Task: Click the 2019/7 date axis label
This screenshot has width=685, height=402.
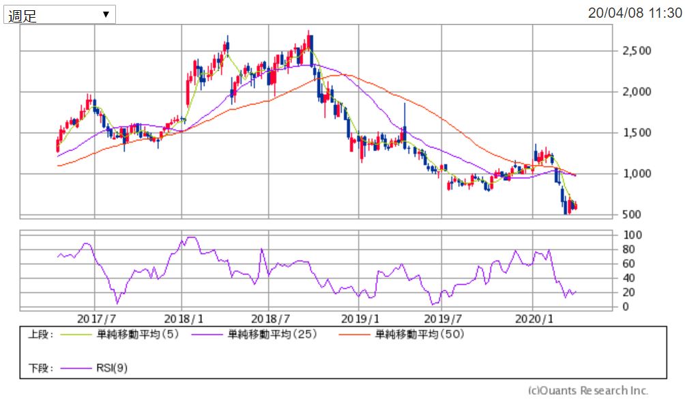Action: [x=443, y=319]
